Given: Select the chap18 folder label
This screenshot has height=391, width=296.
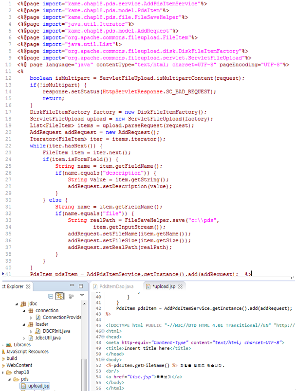Looking at the screenshot, I should coord(21,372).
